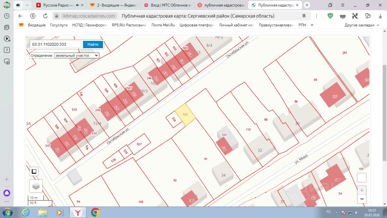Bookmark this page in the address bar

304,16
